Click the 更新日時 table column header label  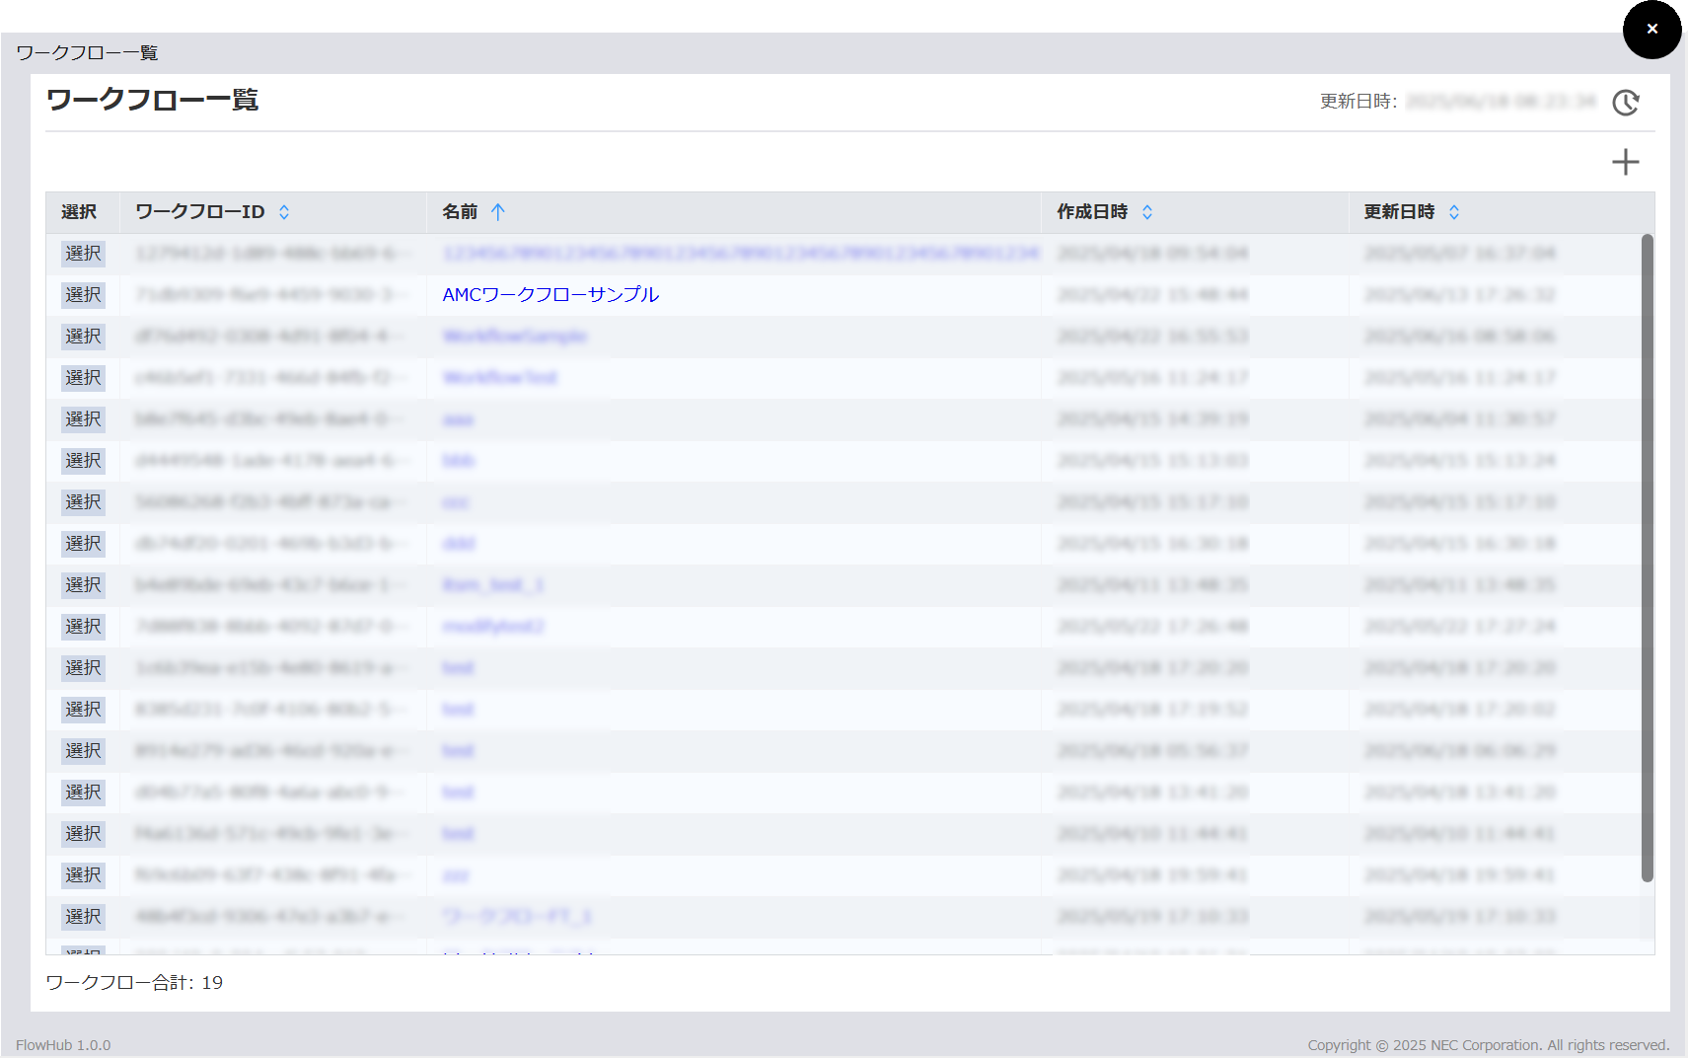click(1399, 212)
